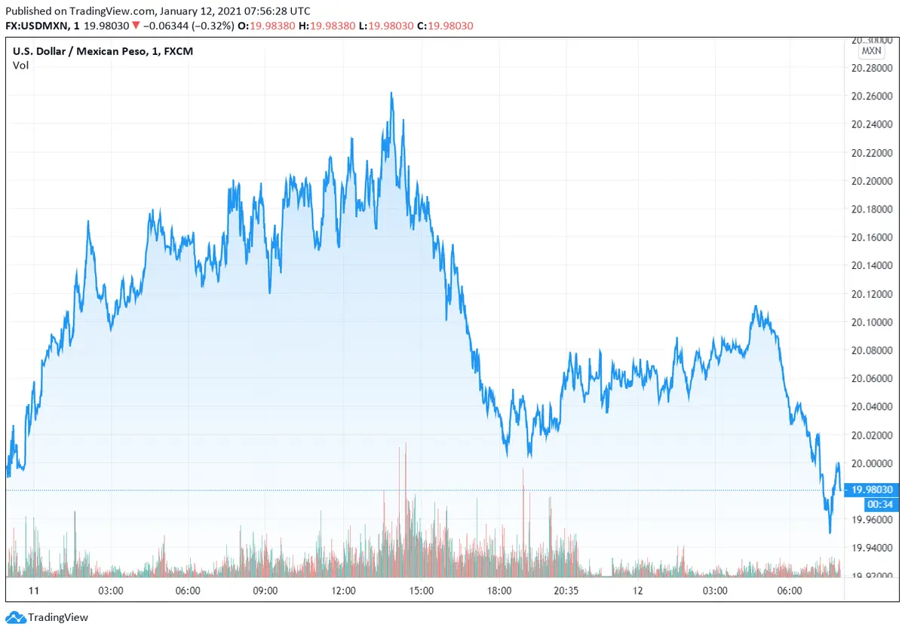This screenshot has width=905, height=633.
Task: Select the date label 11 on time axis
Action: tap(33, 591)
